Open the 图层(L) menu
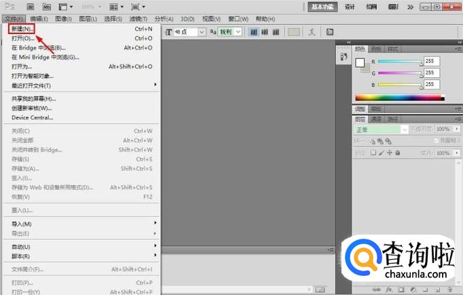 coord(88,19)
